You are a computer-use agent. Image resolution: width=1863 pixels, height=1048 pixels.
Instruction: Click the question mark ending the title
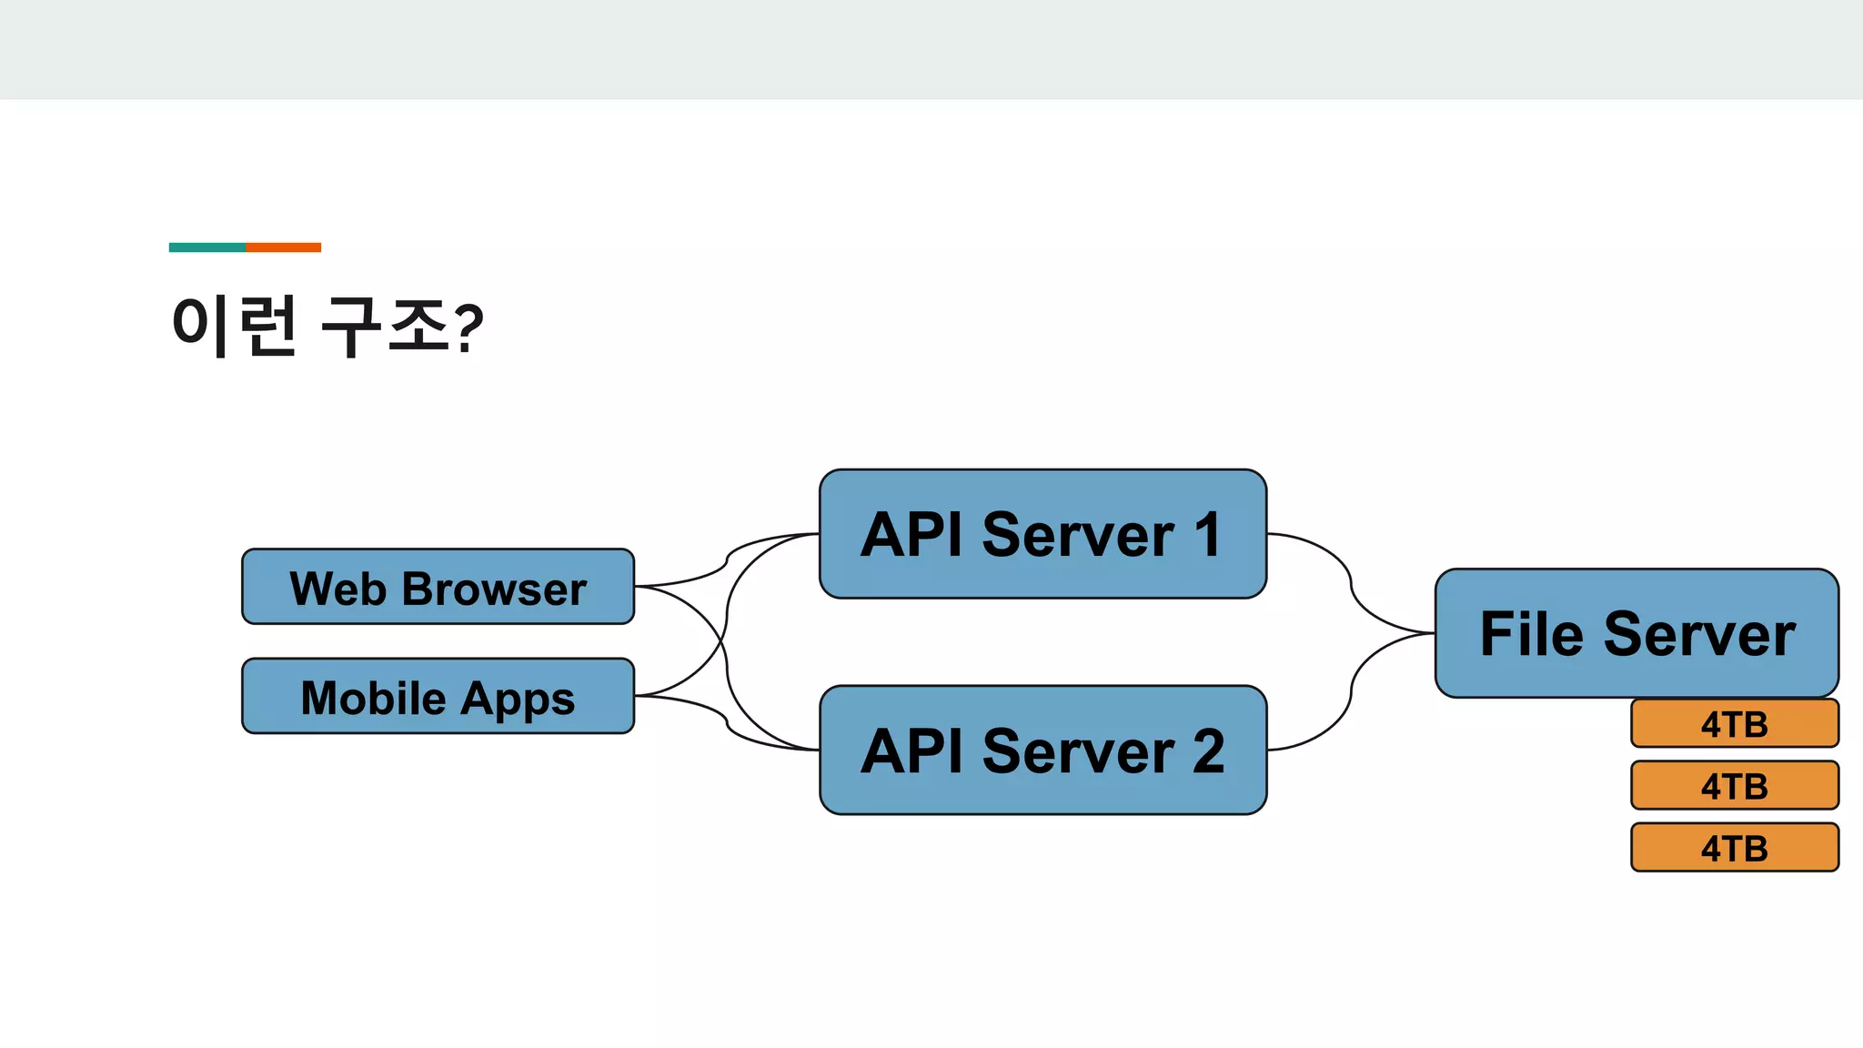[468, 329]
